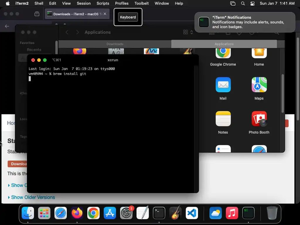Open Maps app in Applications window
Viewport: 300px width, 225px height.
(x=259, y=85)
